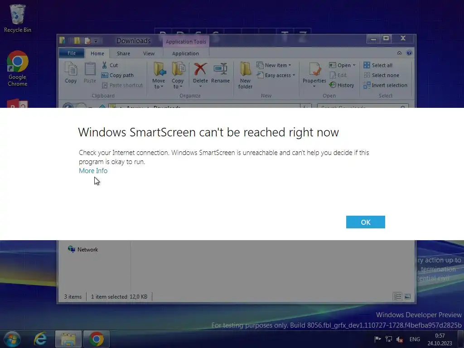464x348 pixels.
Task: Open the Recycle Bin on desktop
Action: tap(18, 18)
